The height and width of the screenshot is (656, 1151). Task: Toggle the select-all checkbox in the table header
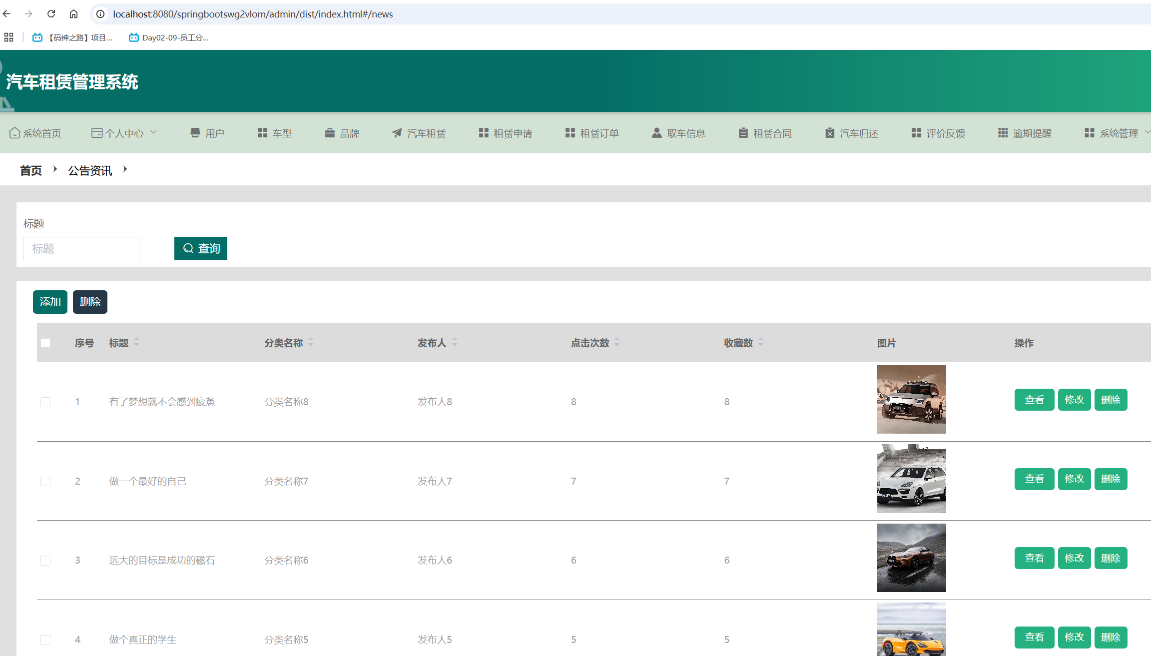tap(45, 343)
